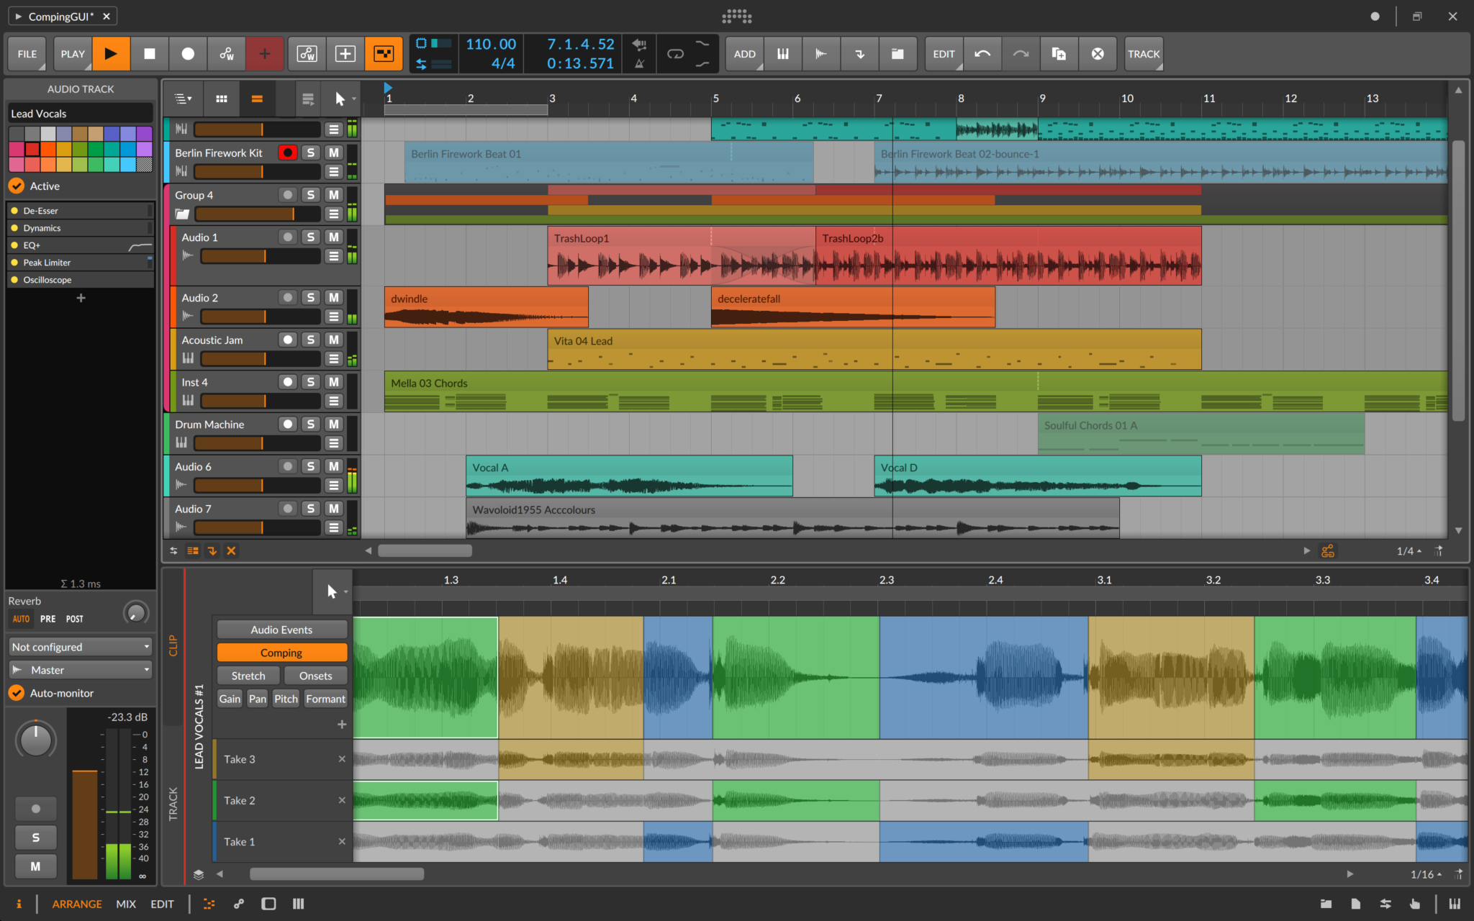Click the Comping button in the clip editor
Viewport: 1474px width, 921px height.
coord(281,652)
